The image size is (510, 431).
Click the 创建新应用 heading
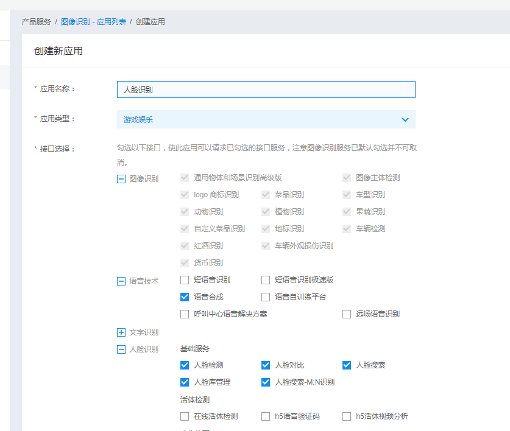click(x=58, y=51)
